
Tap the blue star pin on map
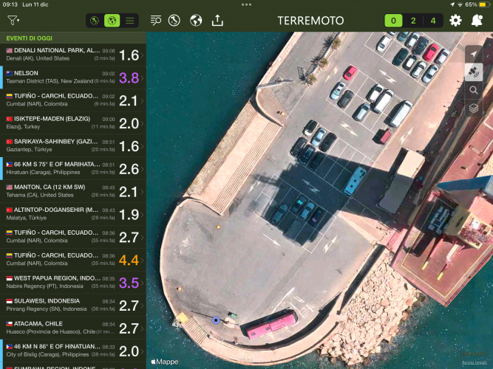coord(216,320)
